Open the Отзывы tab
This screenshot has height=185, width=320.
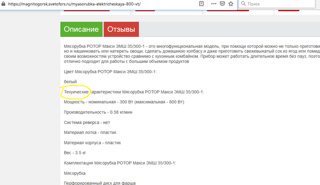[x=121, y=29]
